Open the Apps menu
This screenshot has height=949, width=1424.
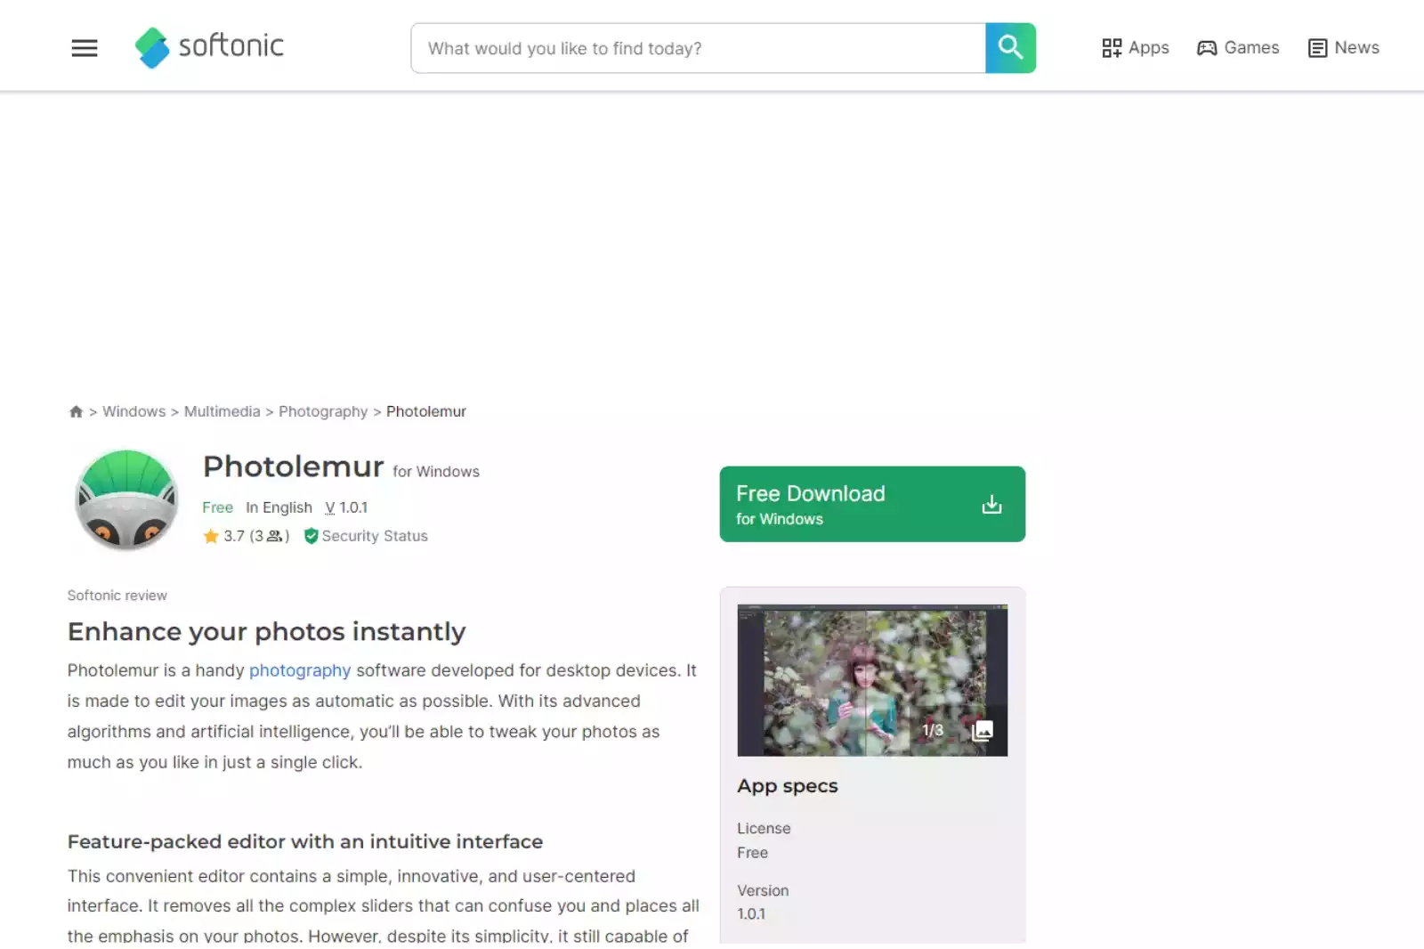click(1135, 48)
